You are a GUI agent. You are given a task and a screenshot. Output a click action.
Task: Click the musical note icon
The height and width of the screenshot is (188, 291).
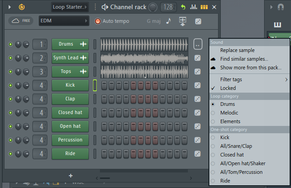(x=168, y=21)
